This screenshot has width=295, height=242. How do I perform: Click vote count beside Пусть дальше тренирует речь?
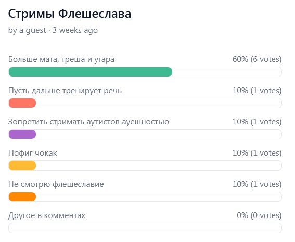257,91
